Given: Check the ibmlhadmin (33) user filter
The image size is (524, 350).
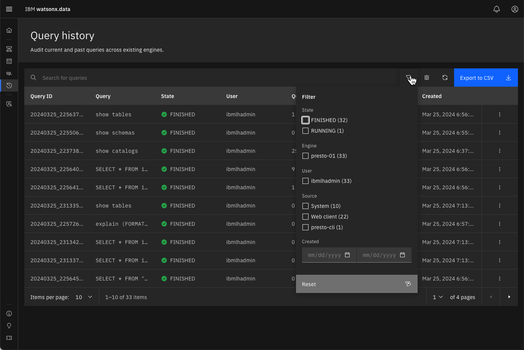Looking at the screenshot, I should pos(306,181).
